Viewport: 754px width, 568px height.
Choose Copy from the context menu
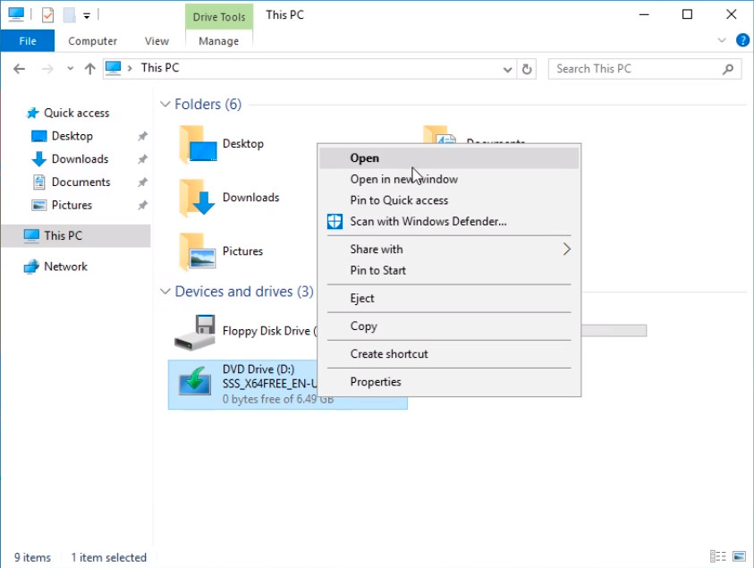tap(449, 326)
